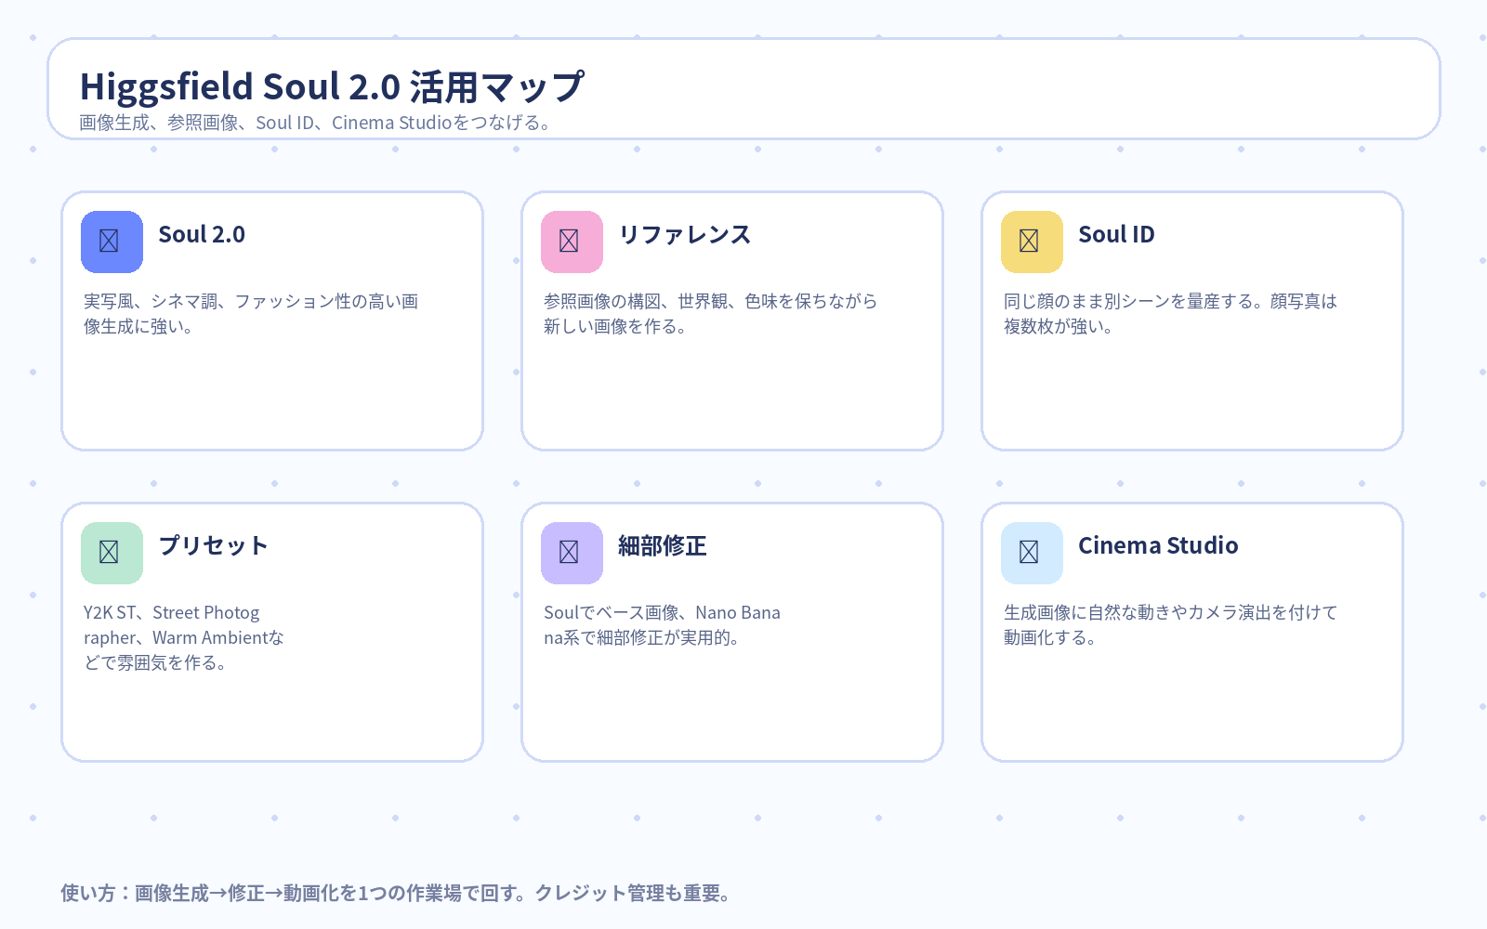Screen dimensions: 1487x929
Task: Click the pink icon beside リファレンス
Action: click(572, 242)
